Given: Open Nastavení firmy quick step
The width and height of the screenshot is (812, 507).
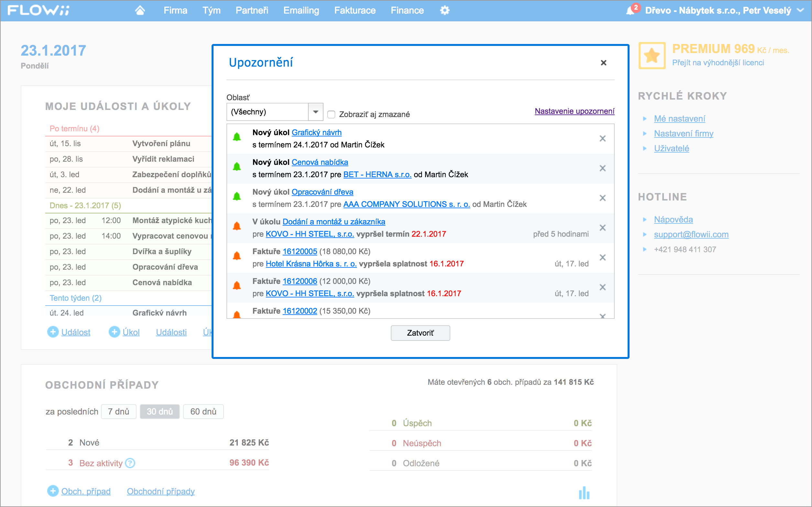Looking at the screenshot, I should [x=683, y=134].
